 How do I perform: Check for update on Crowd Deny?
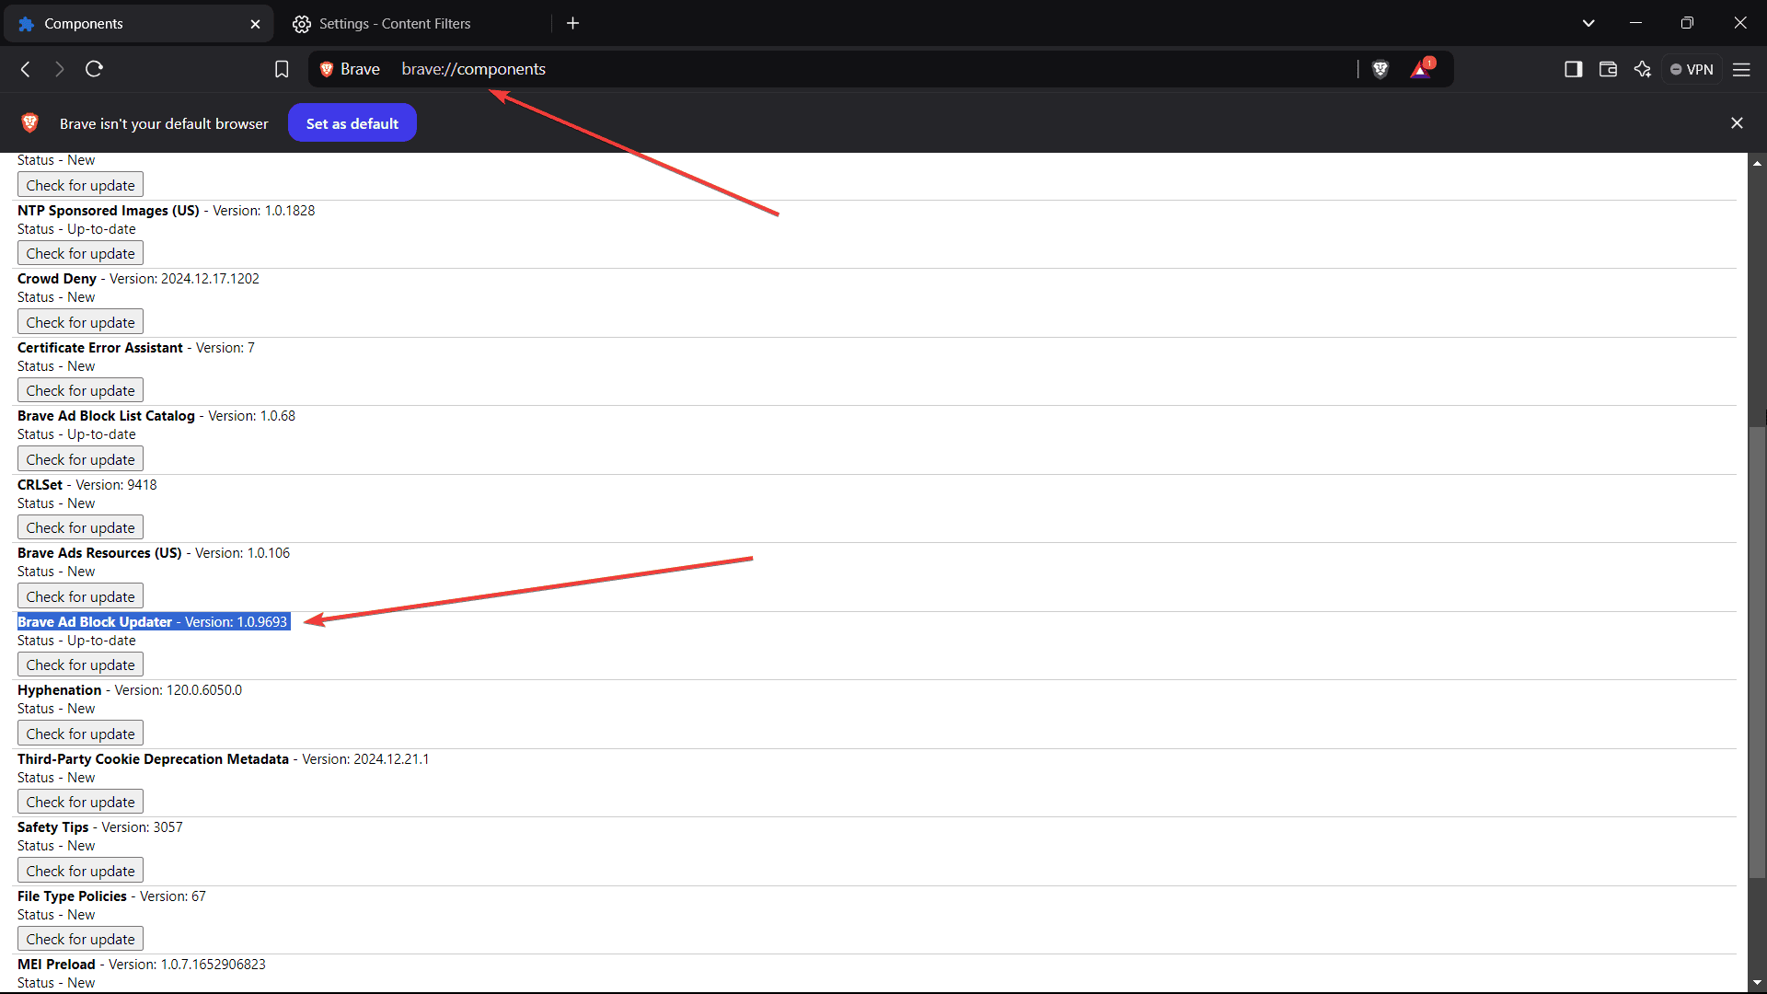click(x=80, y=321)
